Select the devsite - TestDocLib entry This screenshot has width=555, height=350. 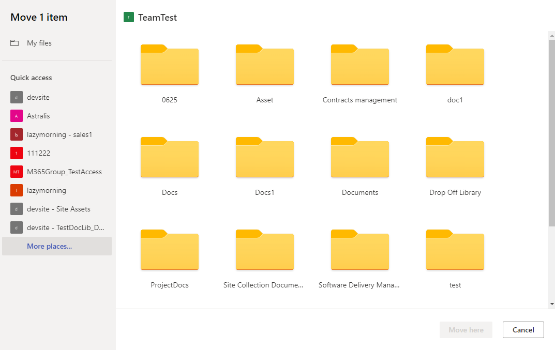pos(57,227)
